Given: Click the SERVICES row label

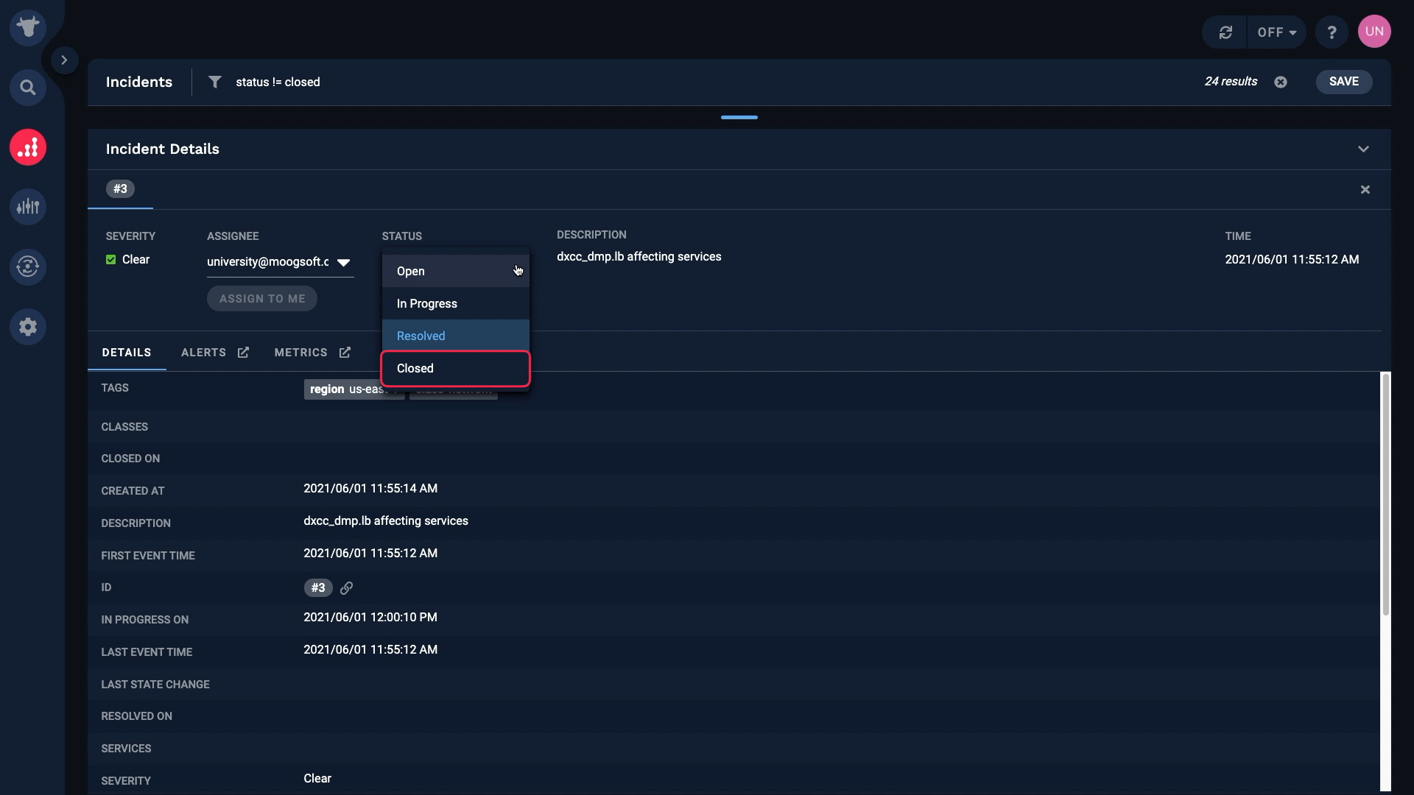Looking at the screenshot, I should (x=126, y=749).
